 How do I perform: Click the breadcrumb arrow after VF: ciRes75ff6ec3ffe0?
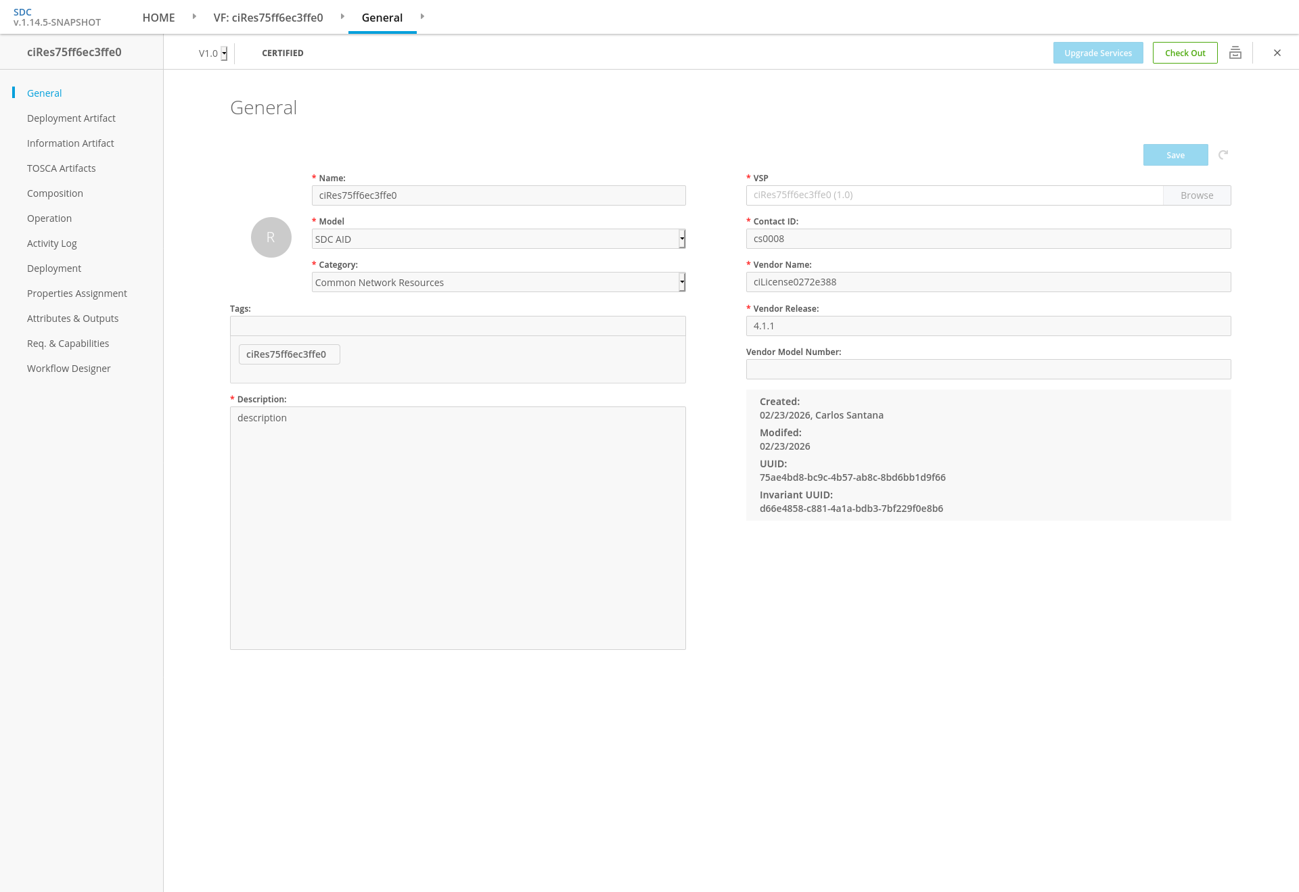(342, 16)
